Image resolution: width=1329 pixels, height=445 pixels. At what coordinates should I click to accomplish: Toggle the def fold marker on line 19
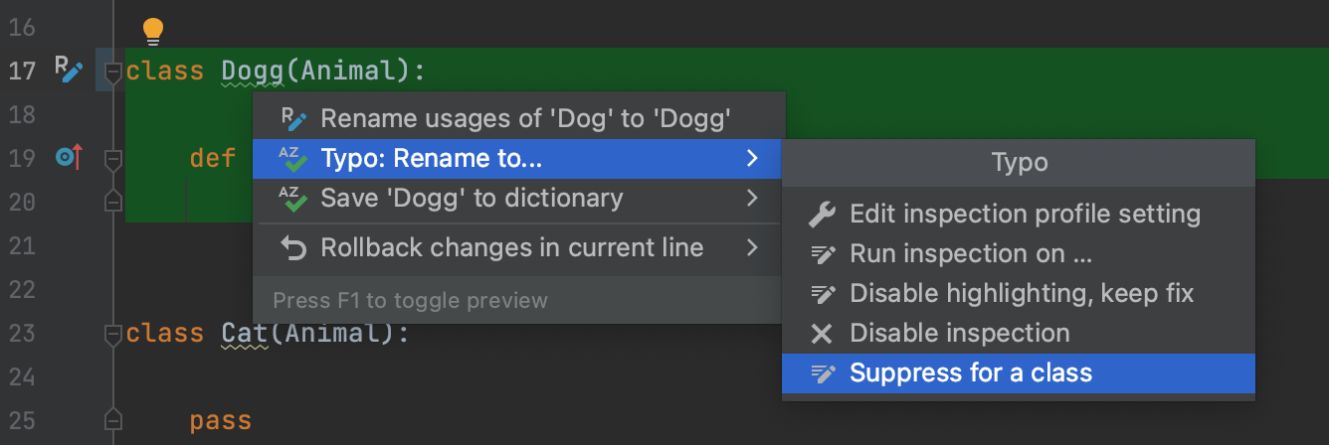click(x=113, y=159)
